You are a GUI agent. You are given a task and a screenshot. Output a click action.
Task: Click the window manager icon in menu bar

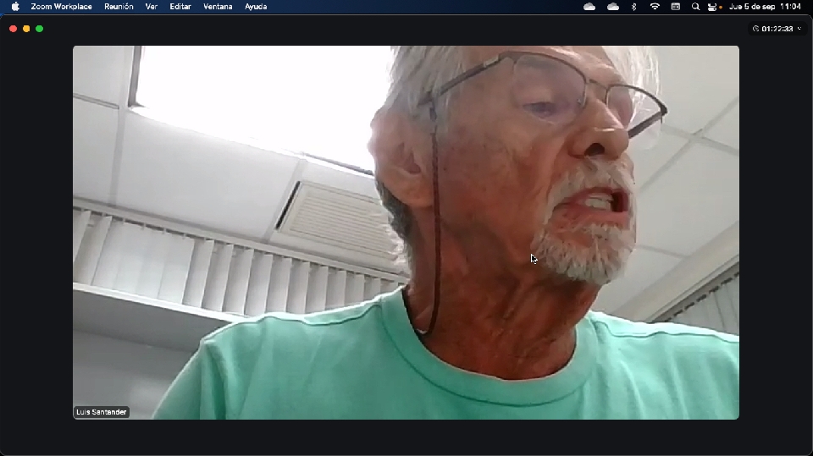pos(676,7)
